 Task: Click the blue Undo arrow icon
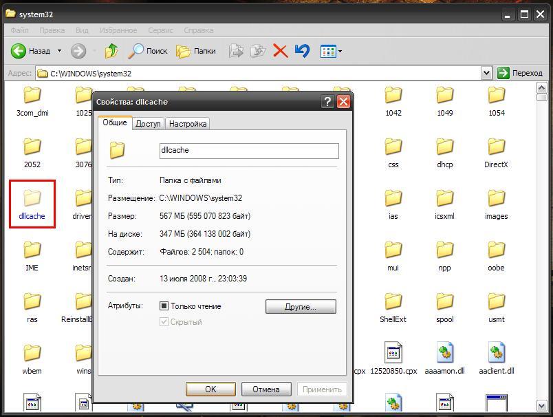click(302, 51)
